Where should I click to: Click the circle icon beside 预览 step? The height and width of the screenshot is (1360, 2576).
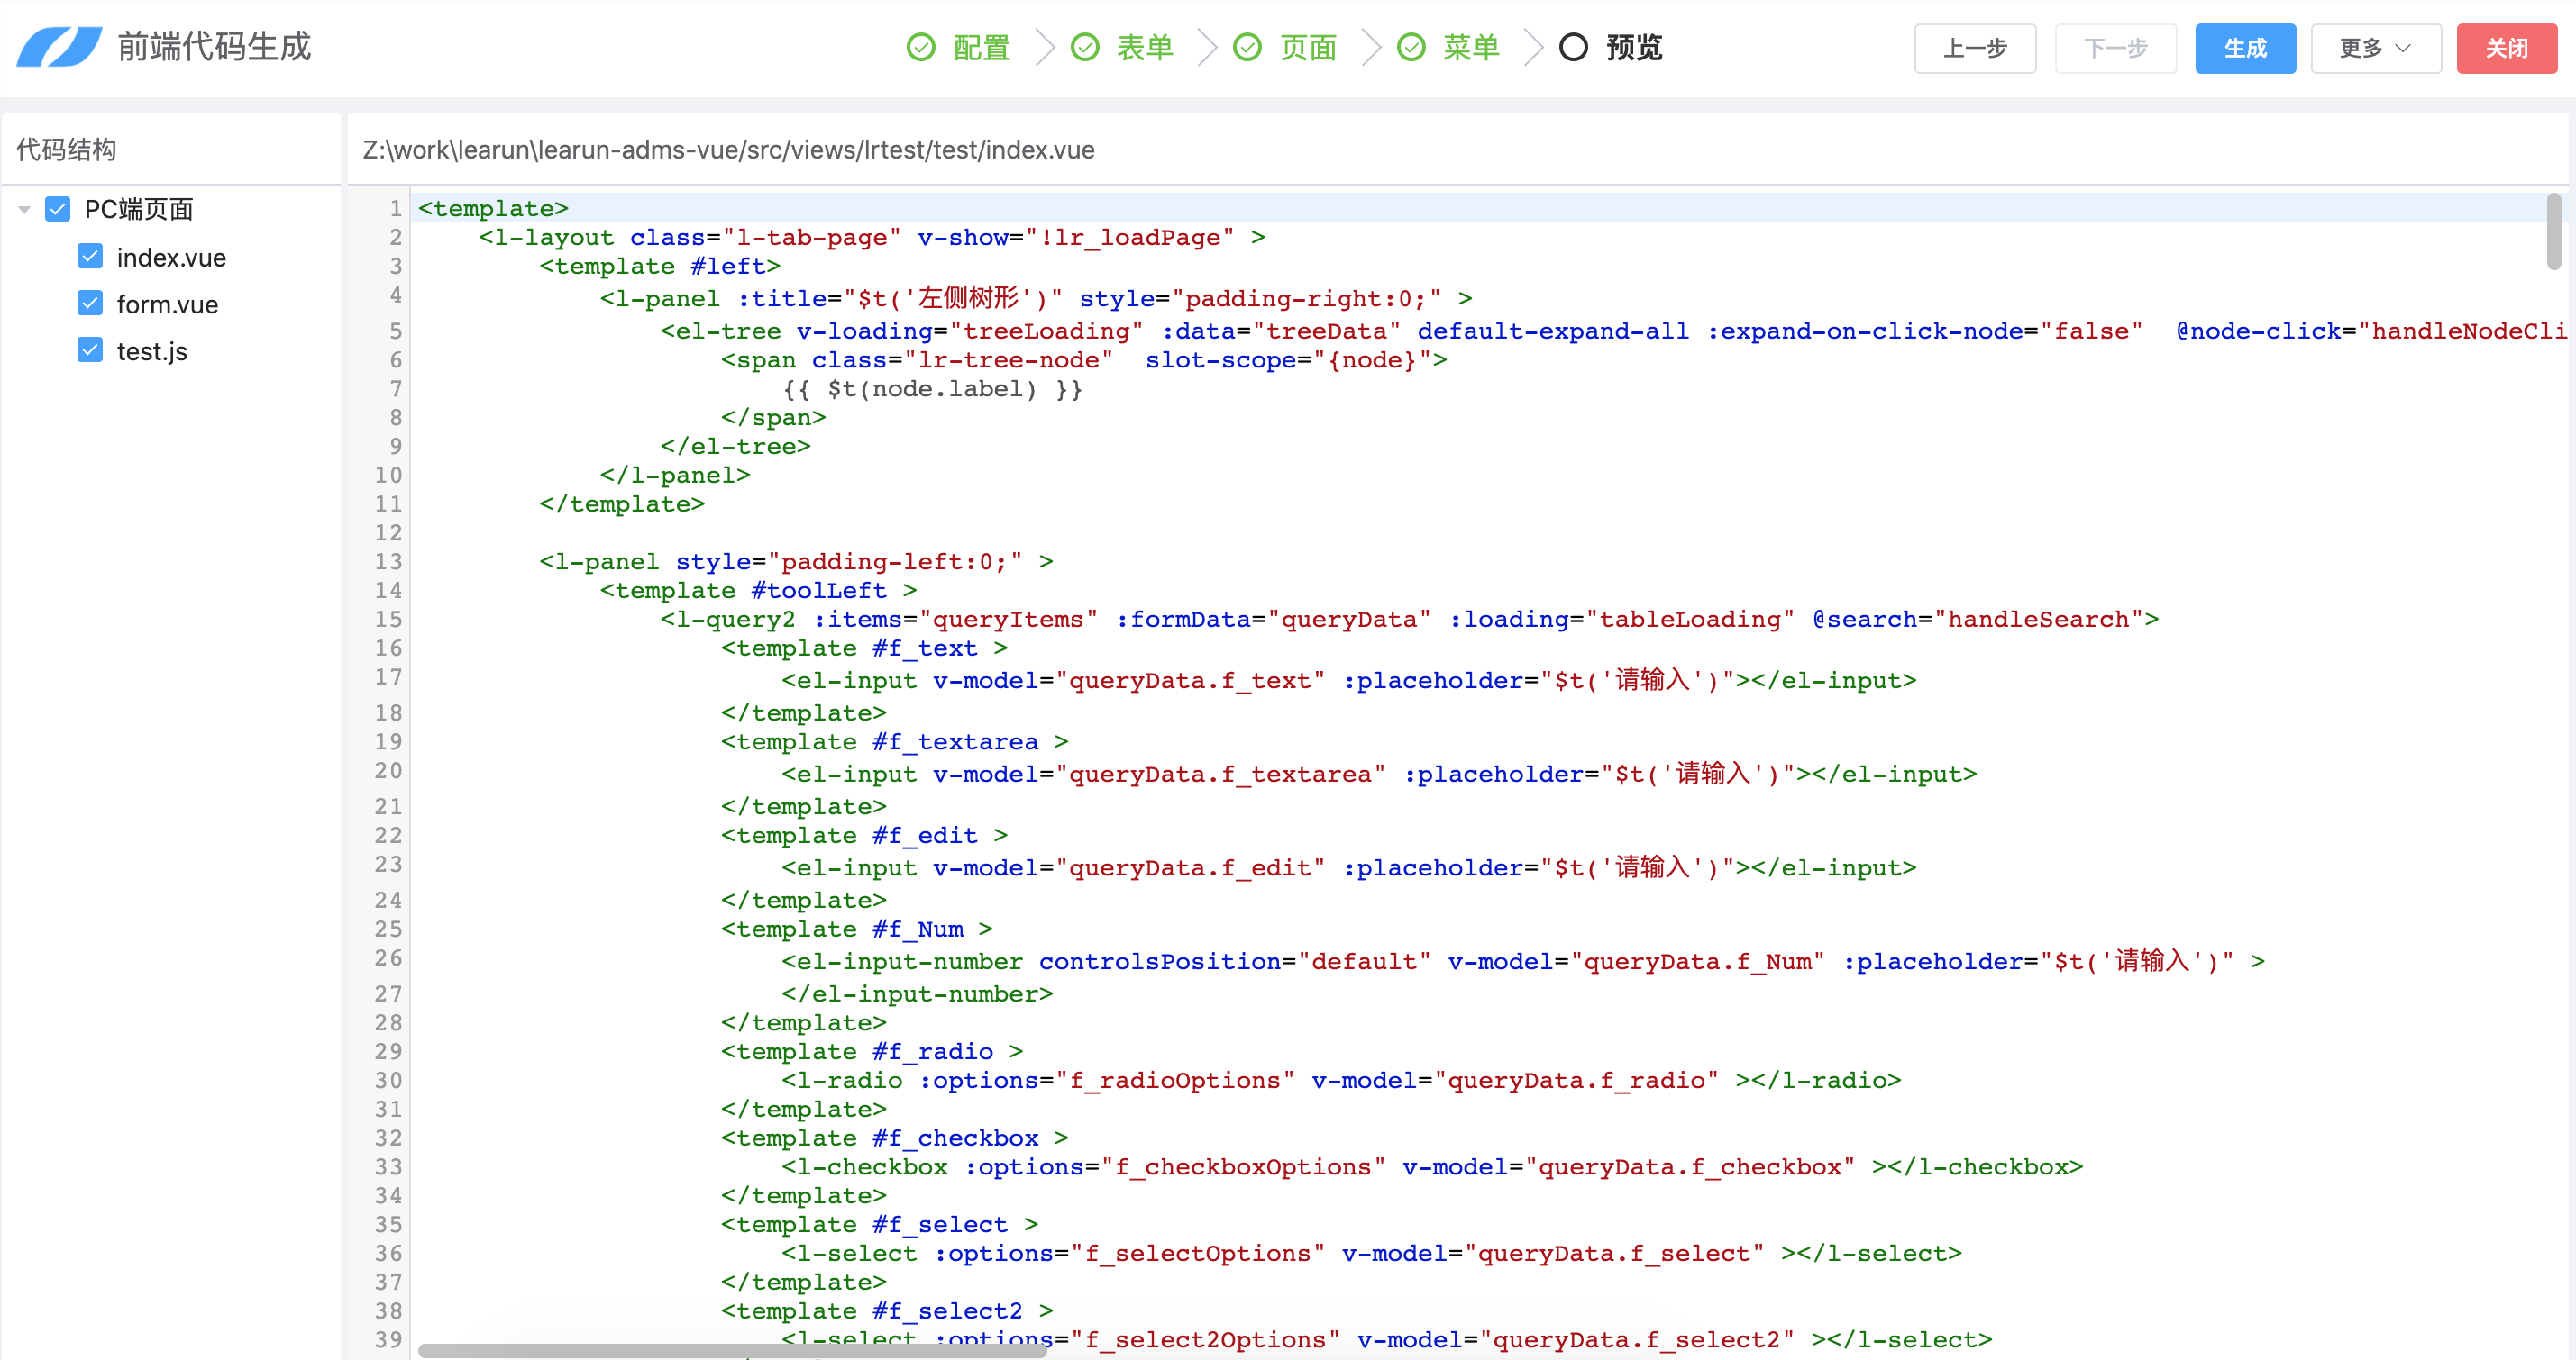1573,47
